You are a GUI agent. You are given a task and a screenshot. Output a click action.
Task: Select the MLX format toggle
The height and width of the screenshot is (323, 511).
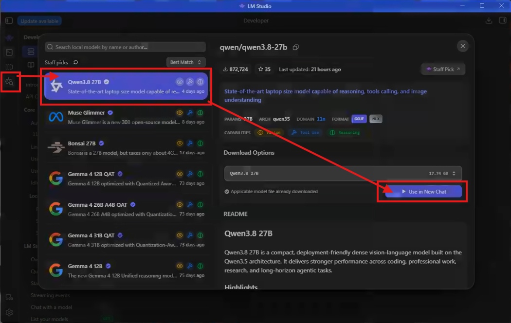pyautogui.click(x=376, y=119)
